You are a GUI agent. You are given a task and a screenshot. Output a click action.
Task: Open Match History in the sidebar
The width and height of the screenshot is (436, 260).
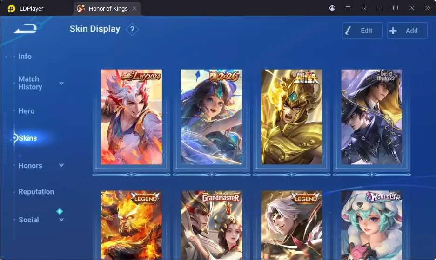coord(30,83)
